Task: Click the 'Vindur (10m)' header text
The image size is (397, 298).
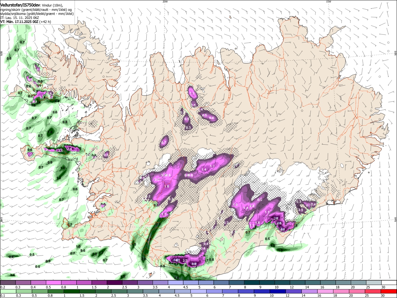Action: (x=52, y=5)
